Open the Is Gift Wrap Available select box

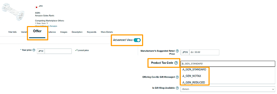(x=228, y=89)
